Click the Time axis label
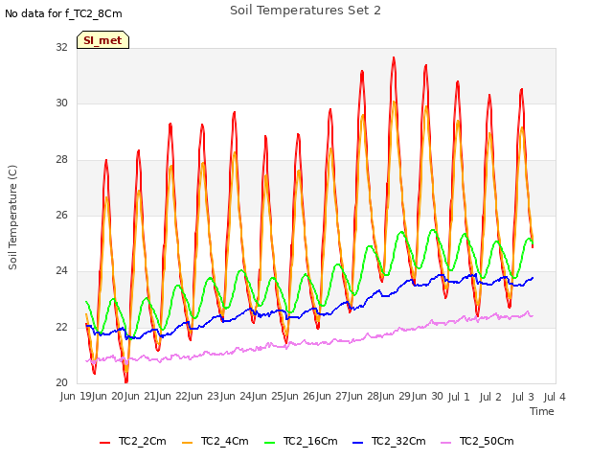Viewport: 613px width, 460px height. click(542, 411)
